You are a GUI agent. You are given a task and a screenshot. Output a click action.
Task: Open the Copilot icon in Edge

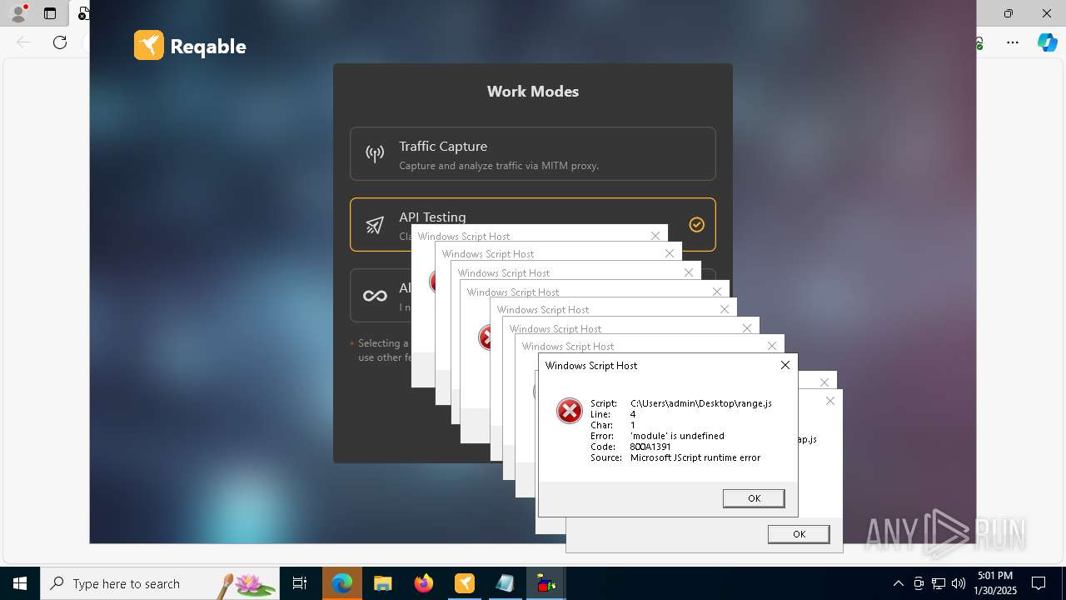coord(1047,42)
